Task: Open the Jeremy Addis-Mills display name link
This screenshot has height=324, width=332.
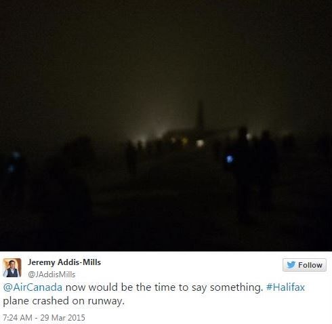Action: click(x=64, y=262)
